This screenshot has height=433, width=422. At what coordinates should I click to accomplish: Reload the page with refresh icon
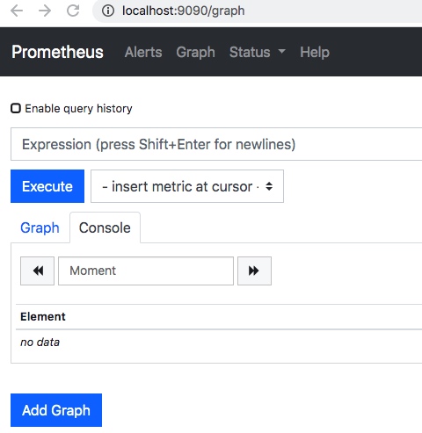click(x=73, y=11)
